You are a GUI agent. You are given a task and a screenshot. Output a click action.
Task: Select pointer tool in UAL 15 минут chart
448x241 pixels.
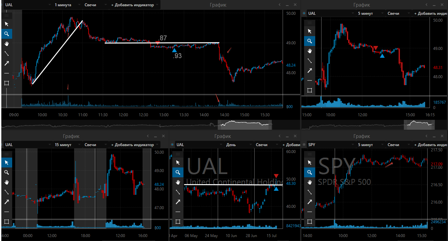click(7, 163)
